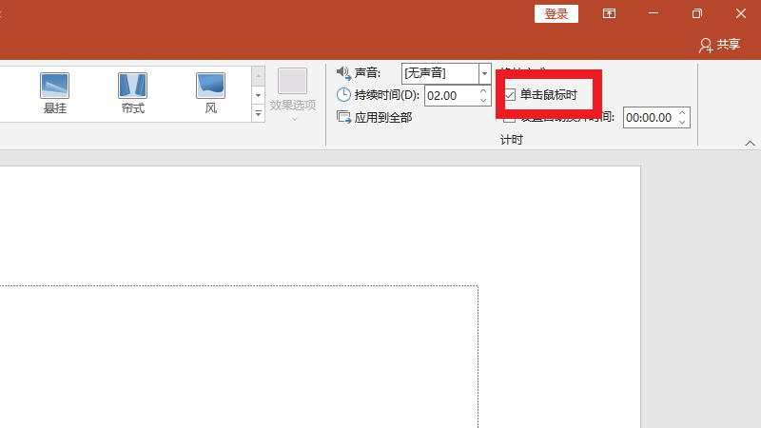Click the 00:00.00 advance time field
The height and width of the screenshot is (428, 761).
coord(648,118)
